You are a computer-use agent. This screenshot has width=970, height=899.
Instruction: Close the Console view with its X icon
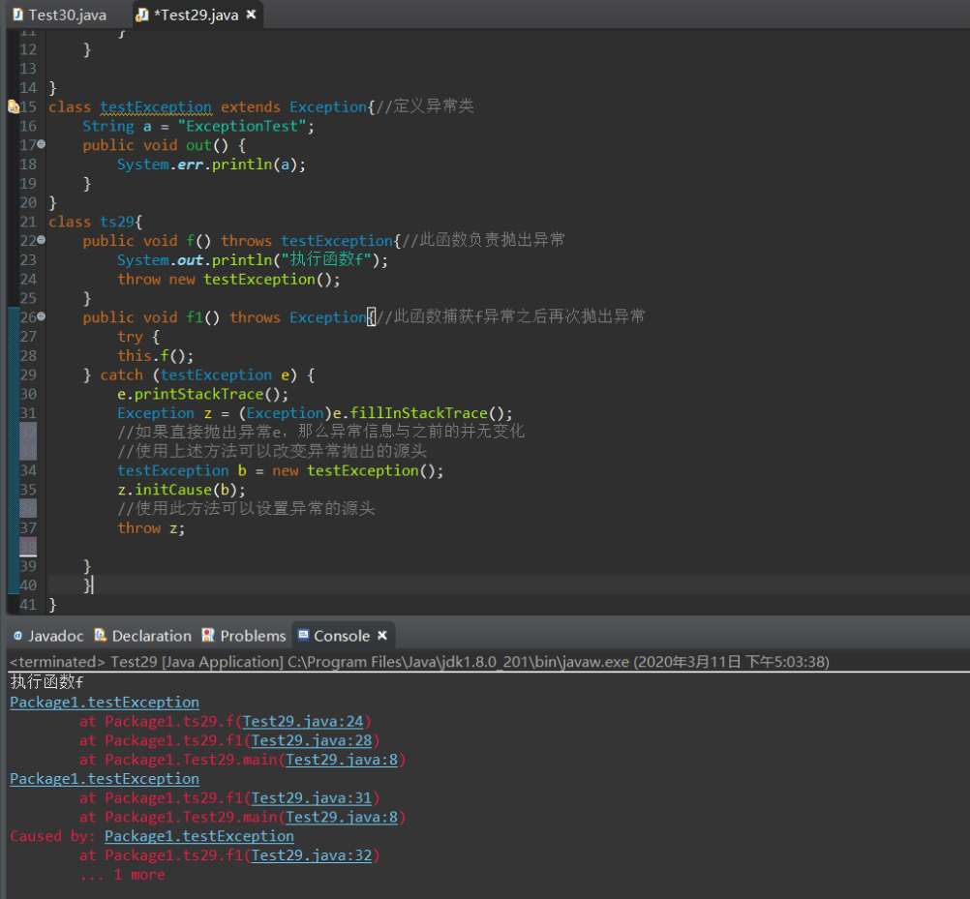coord(382,636)
